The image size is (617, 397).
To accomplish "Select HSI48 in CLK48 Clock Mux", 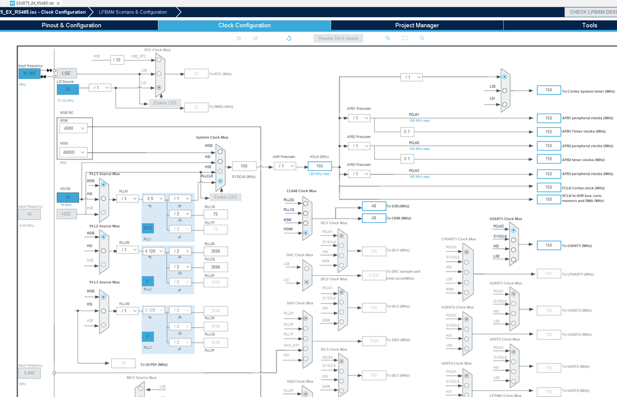I will pos(305,233).
